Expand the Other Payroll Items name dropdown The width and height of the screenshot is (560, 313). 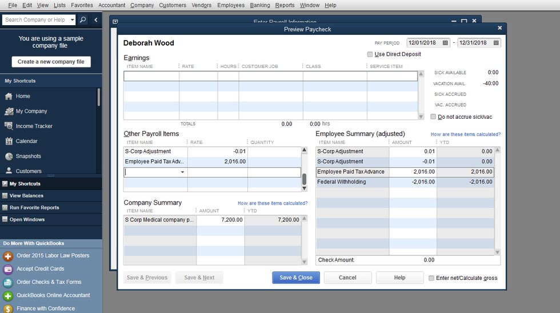[183, 172]
